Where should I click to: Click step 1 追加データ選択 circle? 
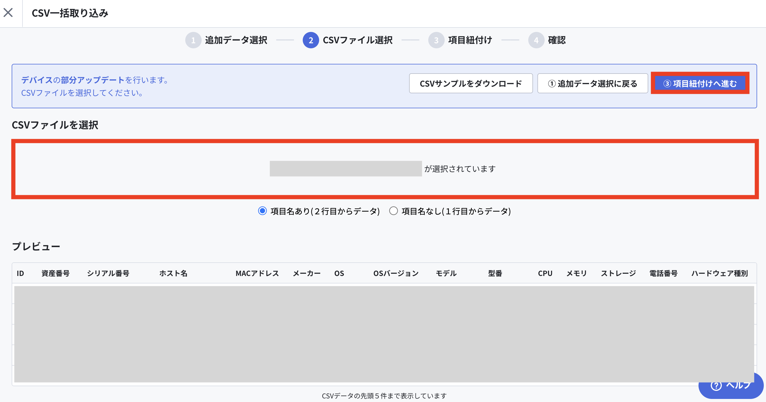click(193, 40)
